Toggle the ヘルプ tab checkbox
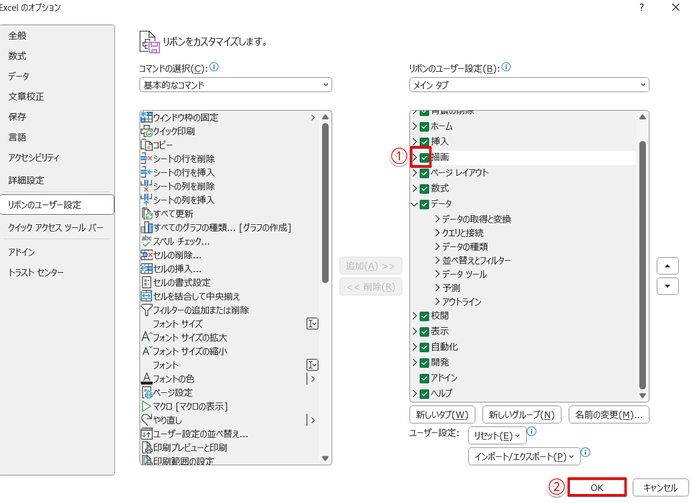Viewport: 692px width, 503px height. click(x=424, y=394)
